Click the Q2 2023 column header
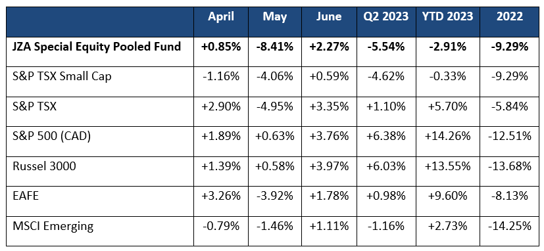544x251 pixels. point(386,17)
